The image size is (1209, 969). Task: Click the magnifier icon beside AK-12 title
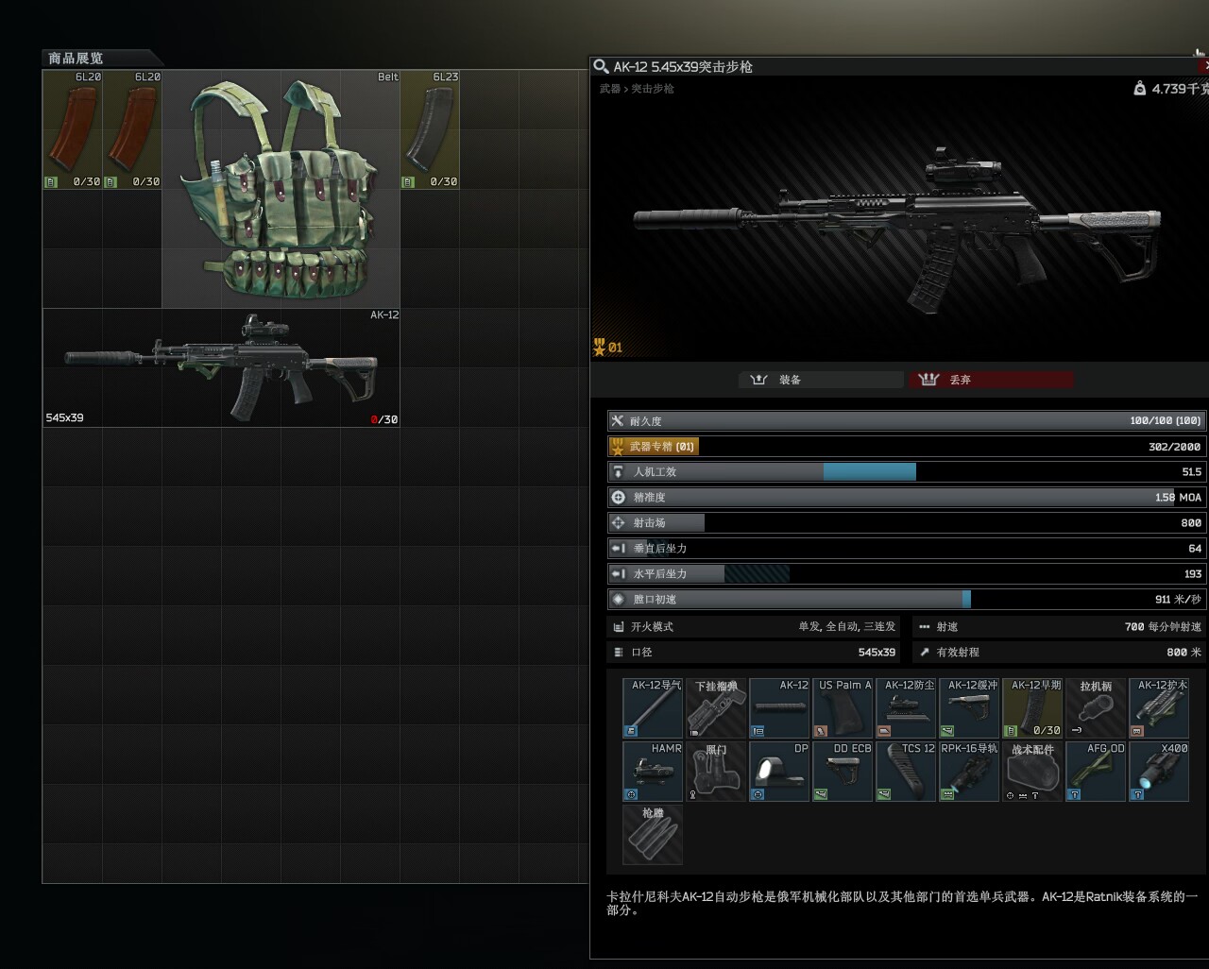[x=600, y=66]
